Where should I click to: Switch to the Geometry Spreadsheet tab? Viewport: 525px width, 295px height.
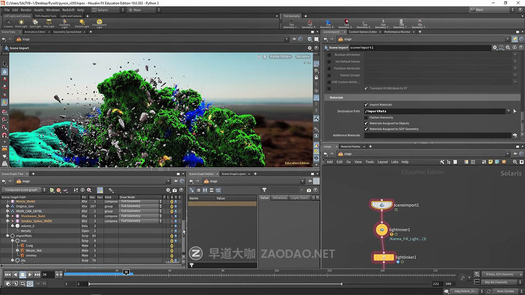coord(67,32)
